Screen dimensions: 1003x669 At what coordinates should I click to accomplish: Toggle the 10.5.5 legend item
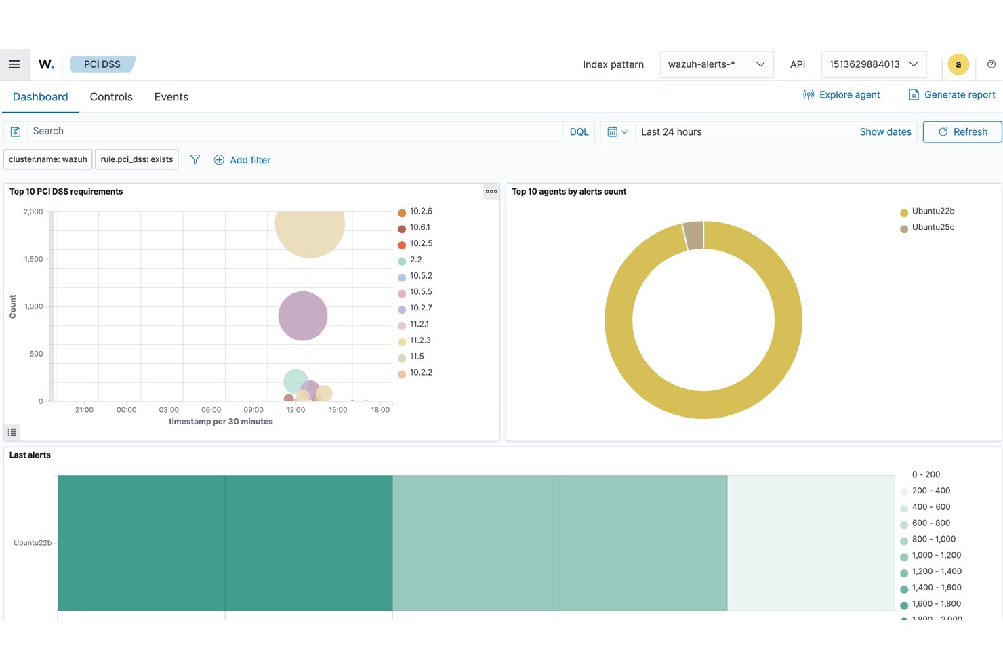(415, 292)
